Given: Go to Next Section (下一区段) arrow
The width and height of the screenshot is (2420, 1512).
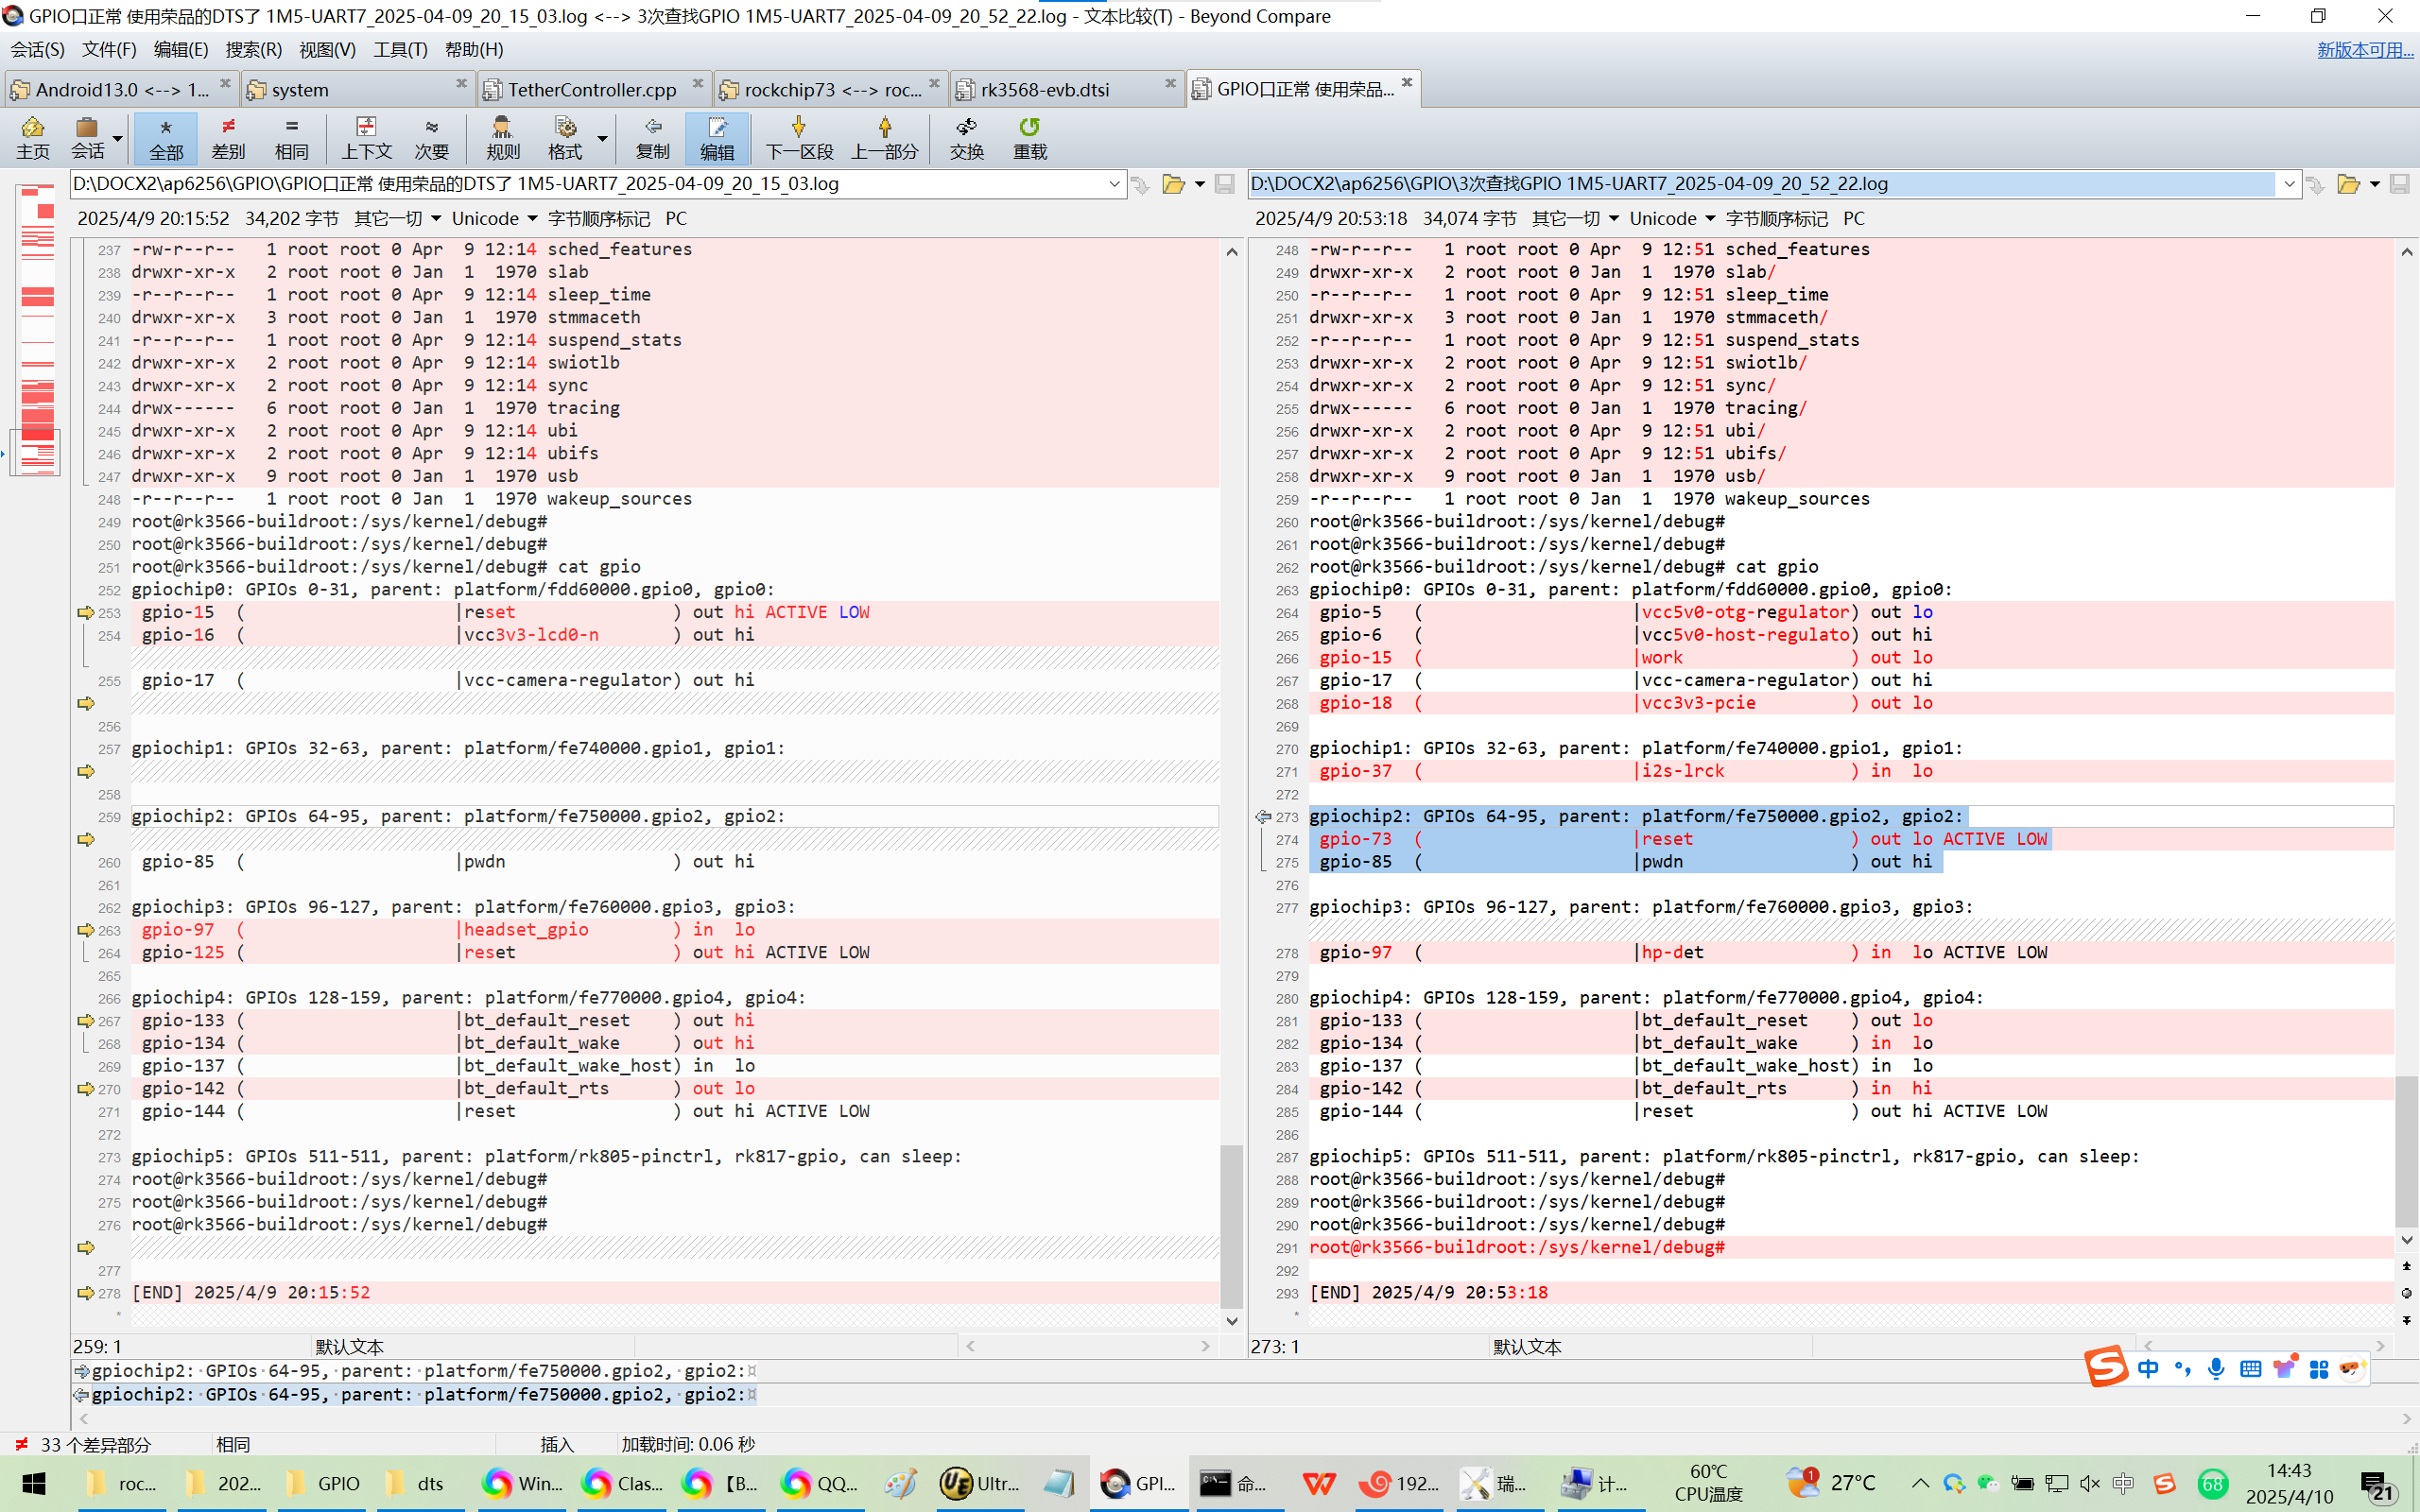Looking at the screenshot, I should click(x=798, y=137).
